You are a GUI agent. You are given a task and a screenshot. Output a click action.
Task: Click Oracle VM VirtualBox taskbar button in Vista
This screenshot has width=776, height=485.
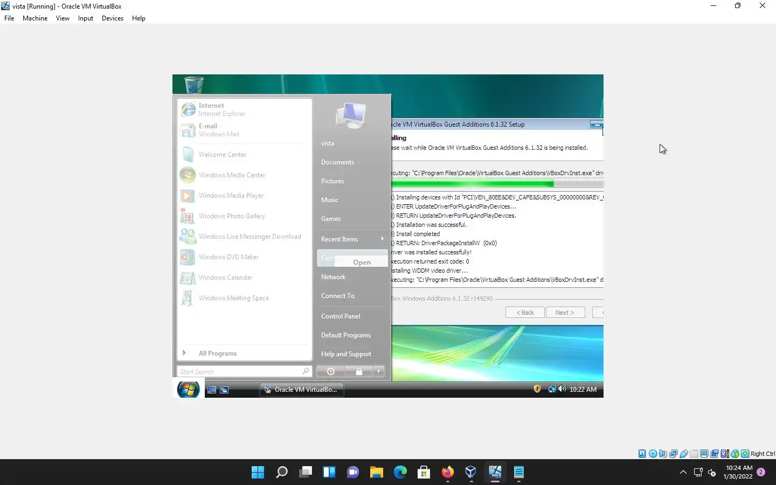pyautogui.click(x=302, y=390)
